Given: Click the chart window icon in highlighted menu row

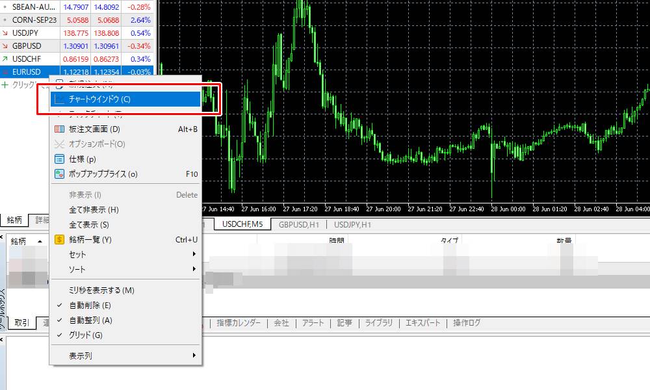Looking at the screenshot, I should [x=59, y=99].
